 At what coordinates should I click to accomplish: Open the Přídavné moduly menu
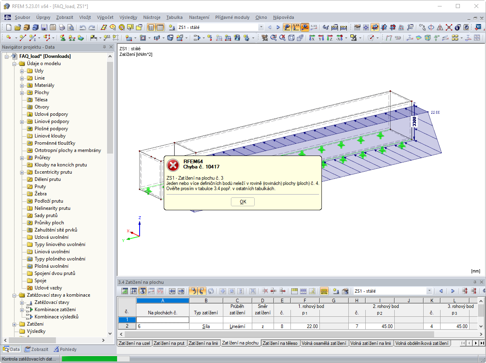(233, 17)
